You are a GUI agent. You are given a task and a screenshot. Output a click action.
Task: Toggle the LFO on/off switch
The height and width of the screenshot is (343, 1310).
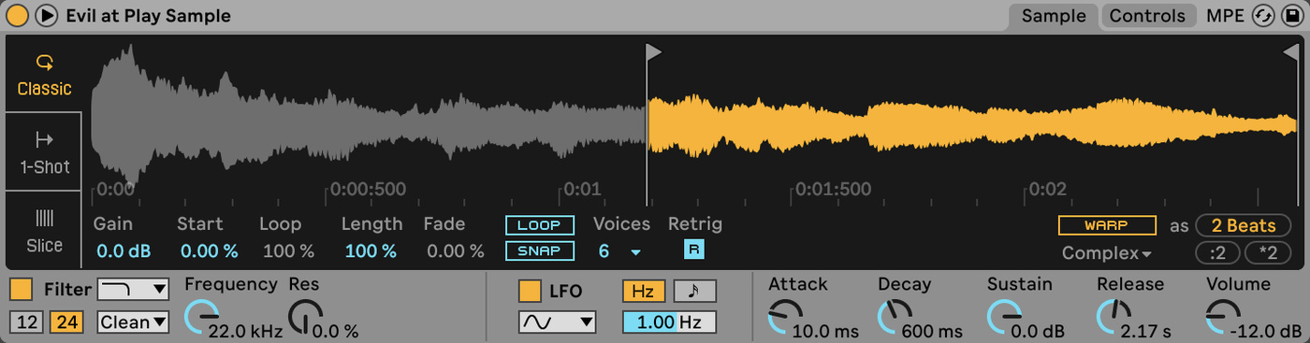point(530,291)
